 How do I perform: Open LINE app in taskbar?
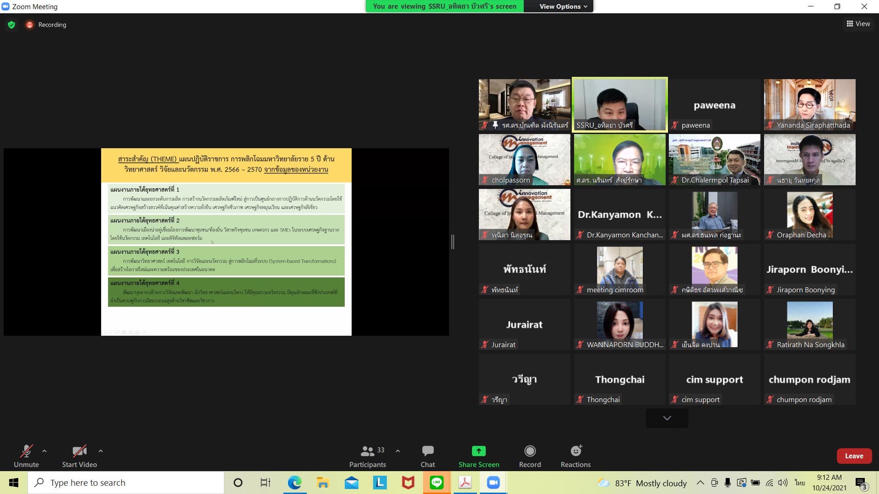pyautogui.click(x=436, y=483)
